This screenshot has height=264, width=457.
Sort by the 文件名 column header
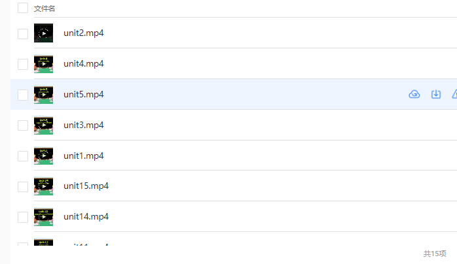click(45, 8)
